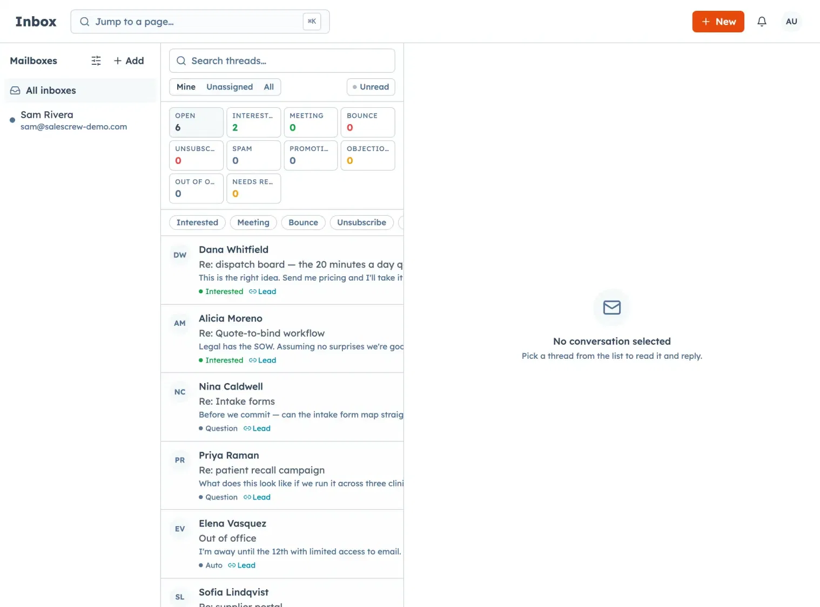820x607 pixels.
Task: Toggle the Bounce label chip
Action: click(303, 222)
